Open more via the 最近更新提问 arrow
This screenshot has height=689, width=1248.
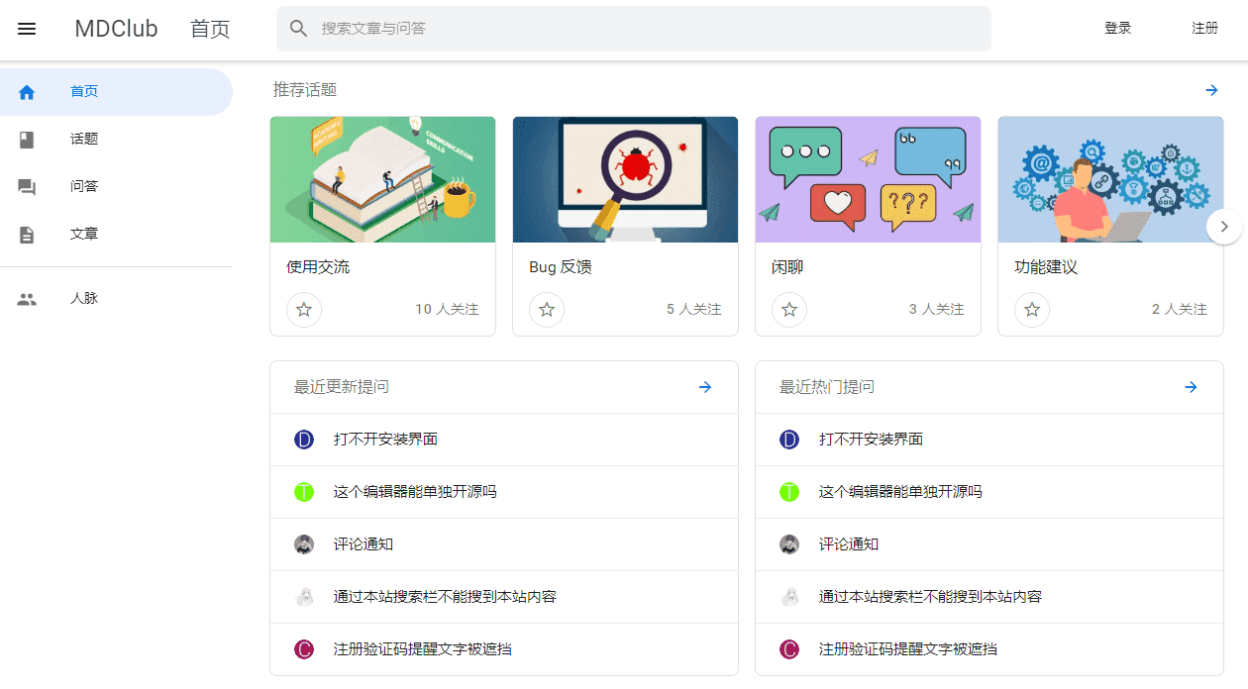[x=704, y=387]
